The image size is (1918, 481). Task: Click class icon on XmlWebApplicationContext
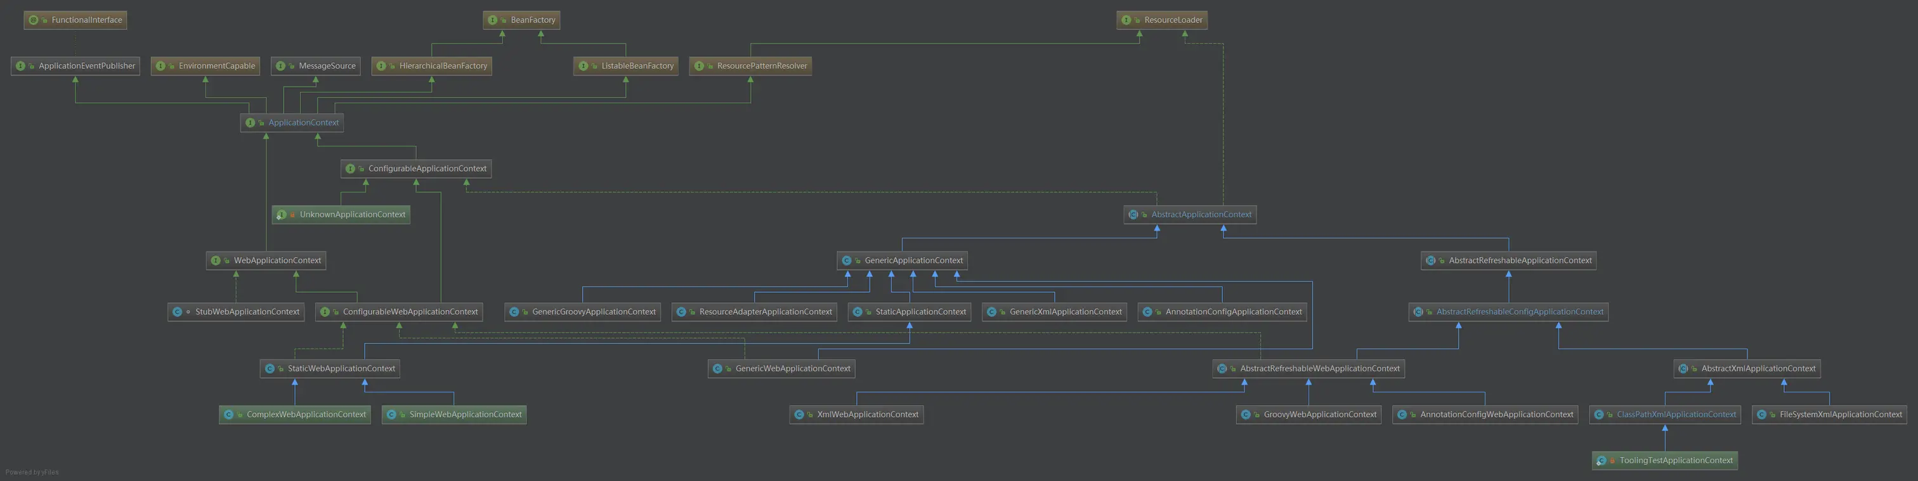tap(799, 415)
